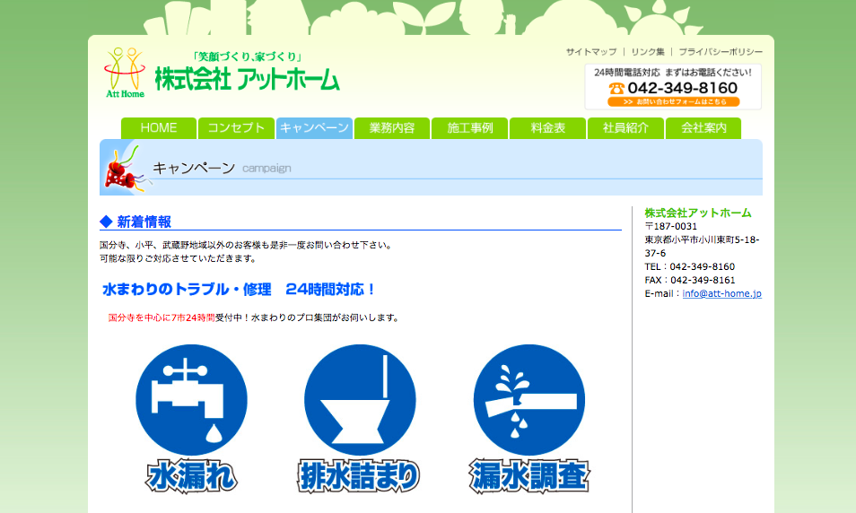
Task: Open the 業務内容 tab
Action: 391,128
